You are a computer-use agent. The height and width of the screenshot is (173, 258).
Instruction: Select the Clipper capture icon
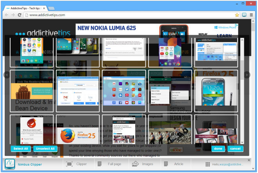coord(70,164)
